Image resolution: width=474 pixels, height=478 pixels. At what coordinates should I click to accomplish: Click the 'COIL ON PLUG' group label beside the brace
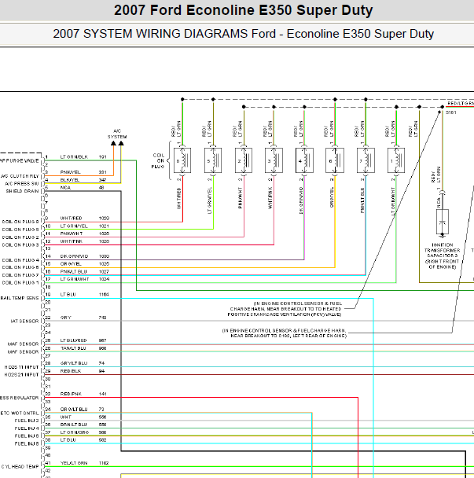pyautogui.click(x=158, y=160)
